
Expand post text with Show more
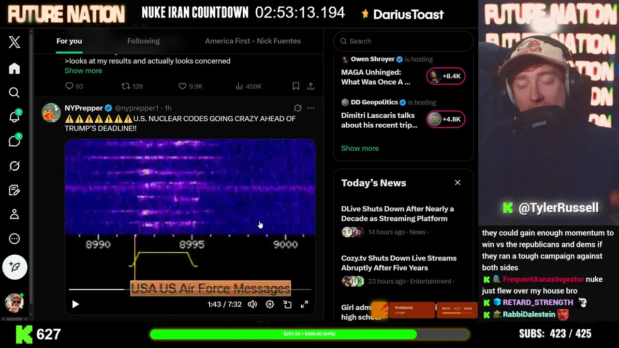pyautogui.click(x=83, y=71)
